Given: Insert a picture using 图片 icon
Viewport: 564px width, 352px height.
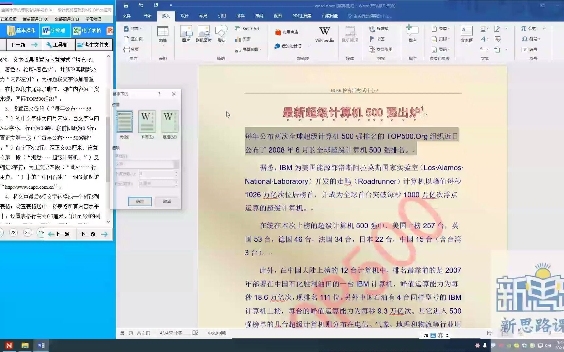Looking at the screenshot, I should tap(186, 34).
